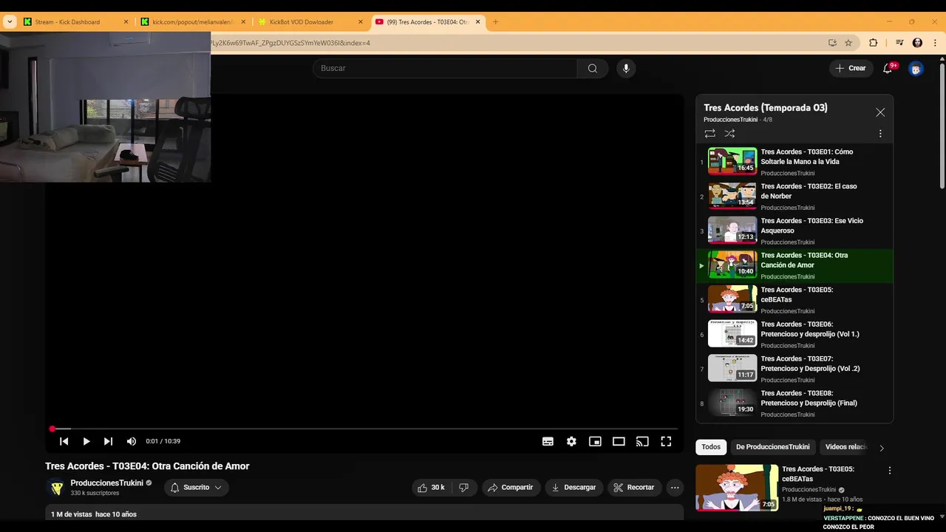The width and height of the screenshot is (946, 532).
Task: Dislike the video with thumbs down
Action: click(464, 488)
